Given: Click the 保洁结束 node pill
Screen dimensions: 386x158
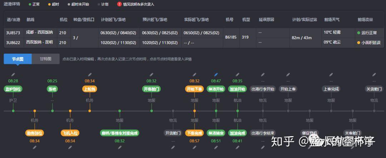Looking at the screenshot, I should [x=216, y=133].
